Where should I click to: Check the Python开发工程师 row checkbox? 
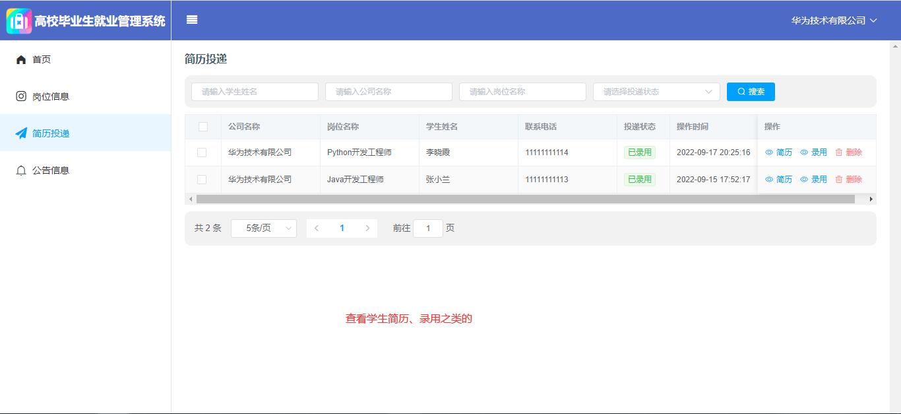point(202,153)
